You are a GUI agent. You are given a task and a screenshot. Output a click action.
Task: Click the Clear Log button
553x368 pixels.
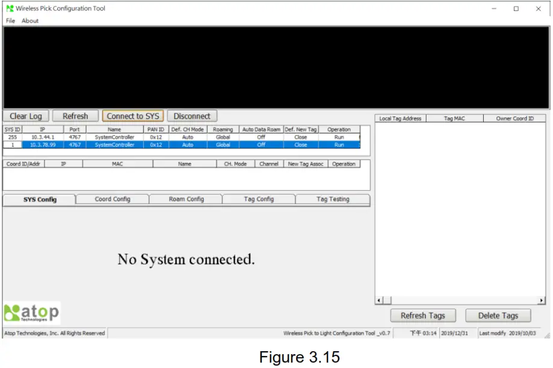pos(26,116)
